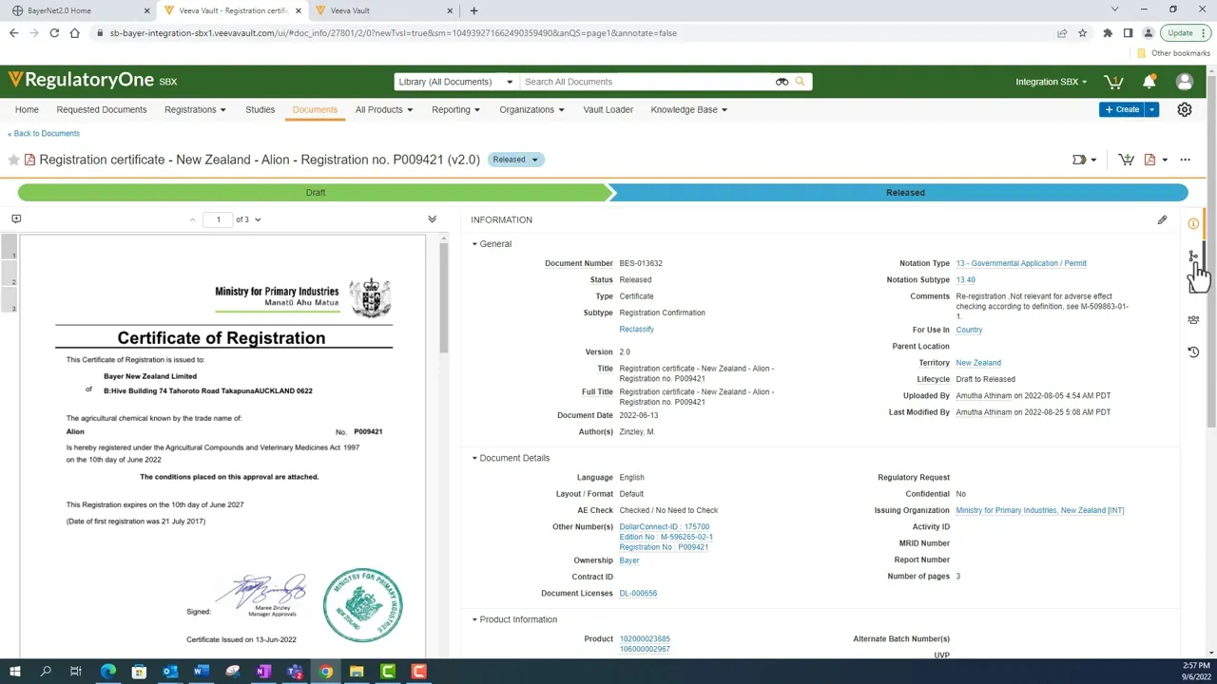Open the New Zealand territory link
Viewport: 1217px width, 684px height.
click(x=978, y=363)
